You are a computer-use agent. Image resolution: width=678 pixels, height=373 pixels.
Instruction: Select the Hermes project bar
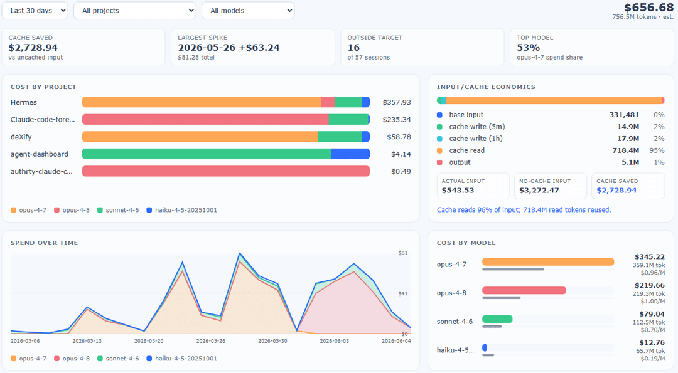[226, 102]
